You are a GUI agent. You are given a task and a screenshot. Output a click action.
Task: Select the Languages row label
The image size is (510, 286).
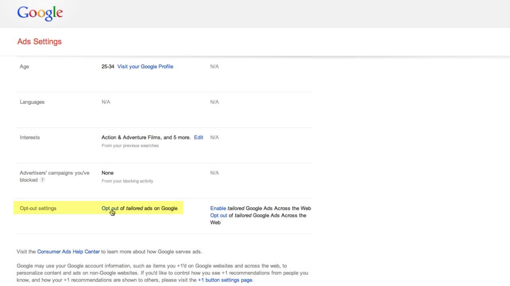(x=32, y=102)
